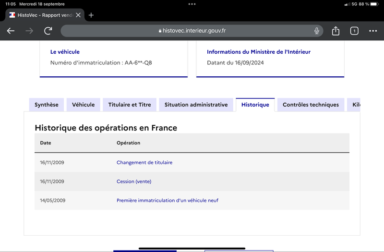This screenshot has height=252, width=384.
Task: Open the partially visible Kilométrage tab
Action: tap(354, 105)
